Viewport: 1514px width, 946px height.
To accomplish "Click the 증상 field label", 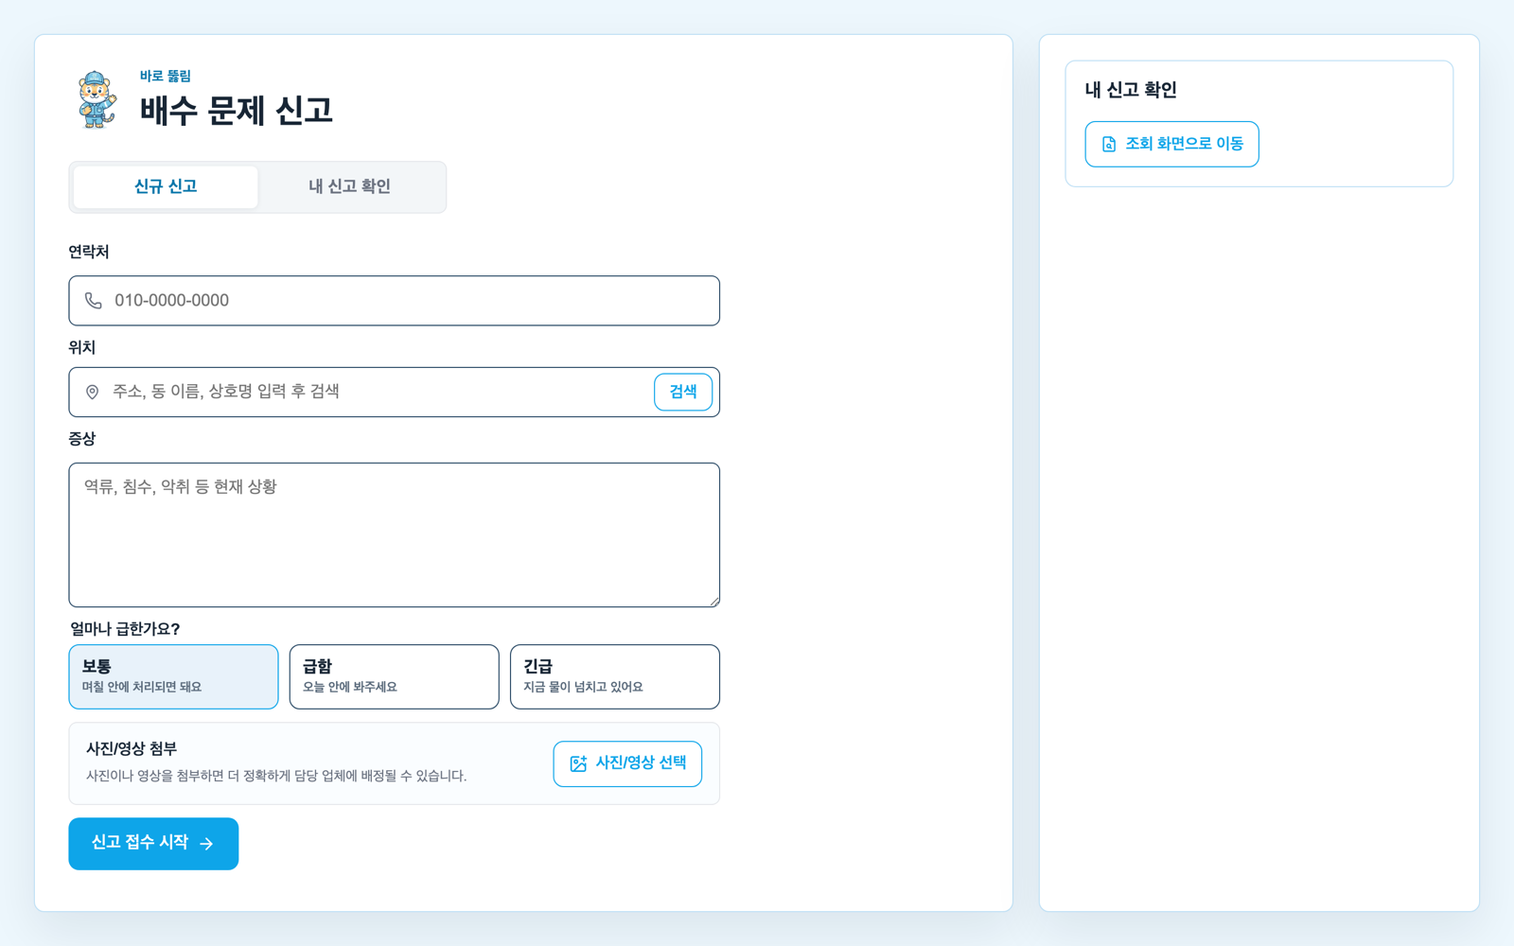I will click(82, 439).
